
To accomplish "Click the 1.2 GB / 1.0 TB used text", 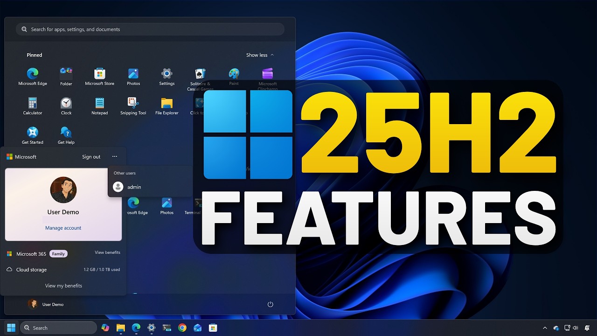I will (x=102, y=270).
